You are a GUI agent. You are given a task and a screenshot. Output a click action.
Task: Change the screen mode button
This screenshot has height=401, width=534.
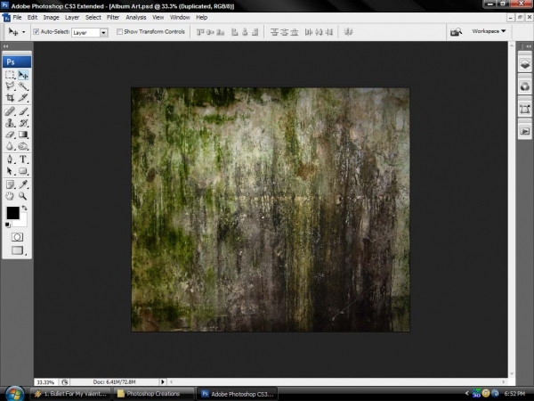click(x=18, y=250)
